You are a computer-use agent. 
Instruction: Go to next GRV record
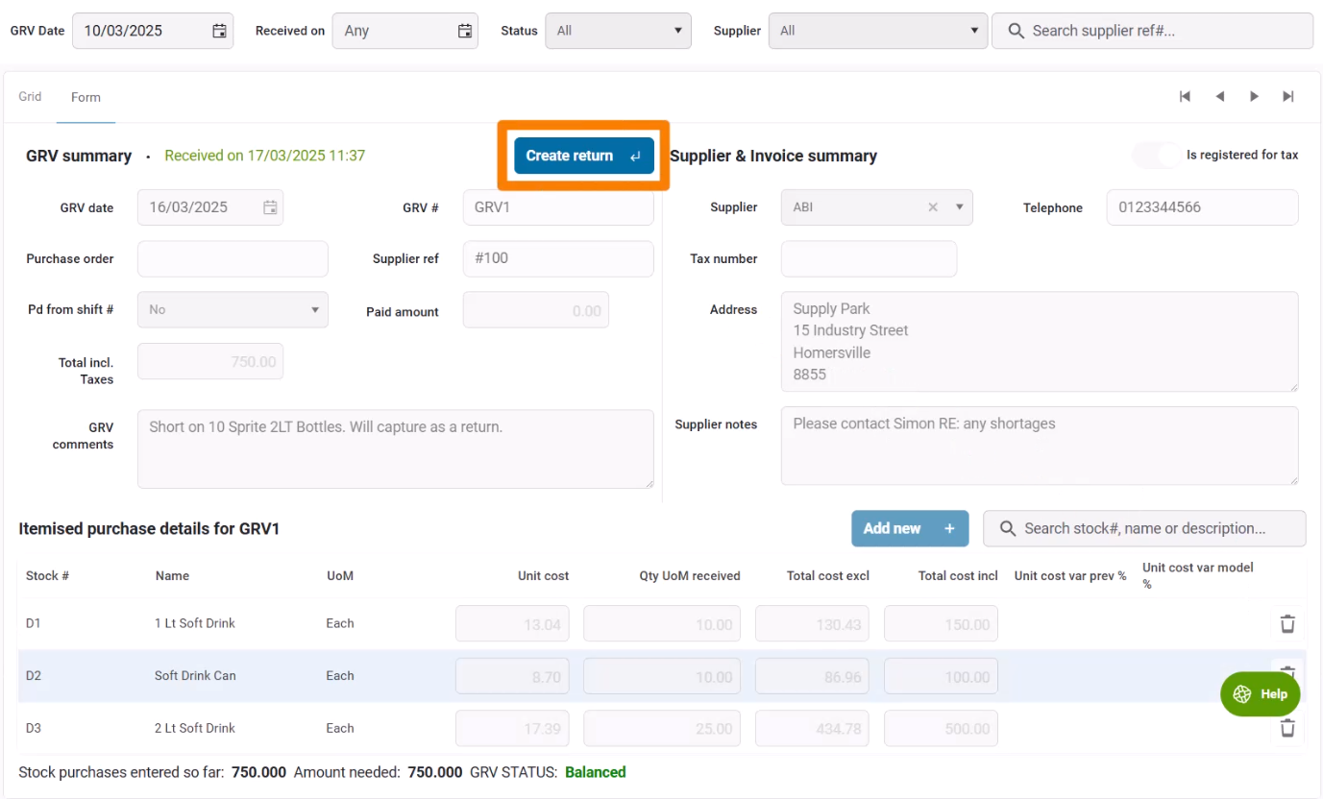click(x=1254, y=96)
